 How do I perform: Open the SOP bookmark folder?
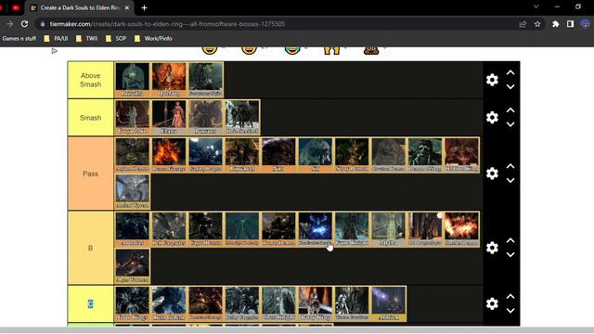116,38
